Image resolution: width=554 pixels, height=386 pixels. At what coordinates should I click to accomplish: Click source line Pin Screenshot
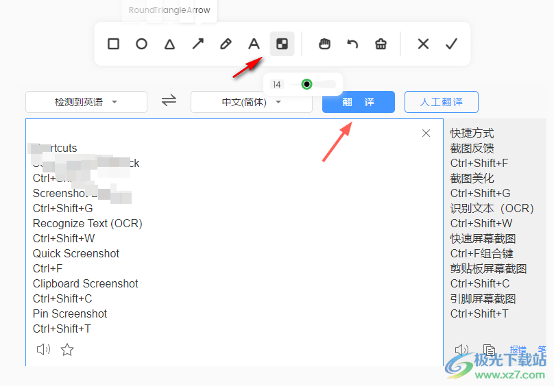coord(70,313)
